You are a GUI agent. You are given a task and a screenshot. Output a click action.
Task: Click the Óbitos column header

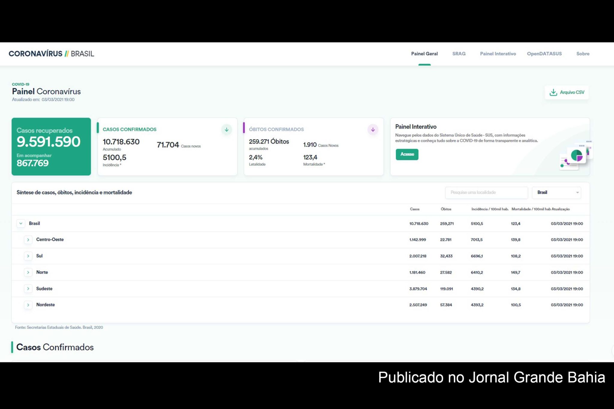446,209
